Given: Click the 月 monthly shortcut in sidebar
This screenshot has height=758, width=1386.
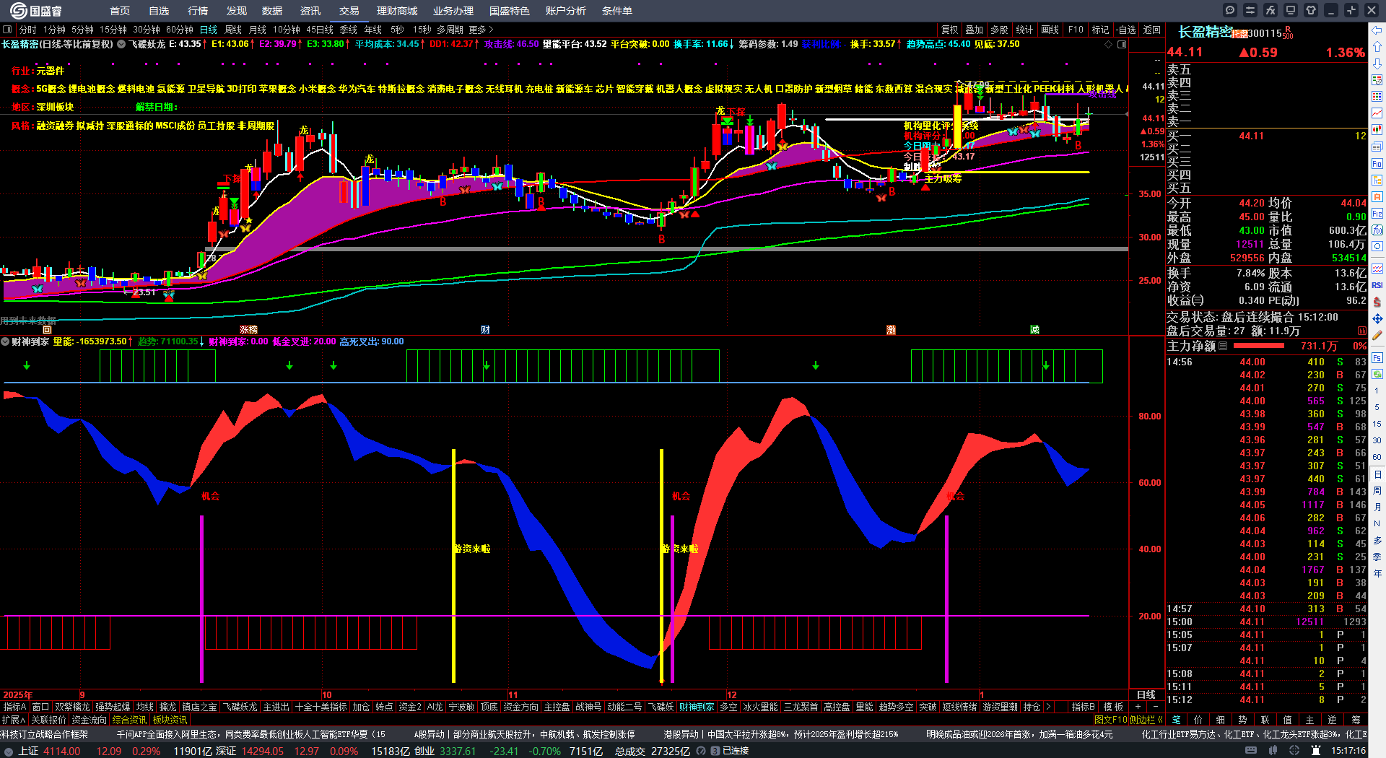Looking at the screenshot, I should point(1377,507).
